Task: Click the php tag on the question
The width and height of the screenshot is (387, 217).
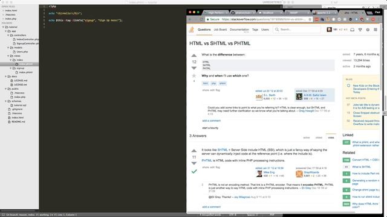Action: (x=213, y=83)
